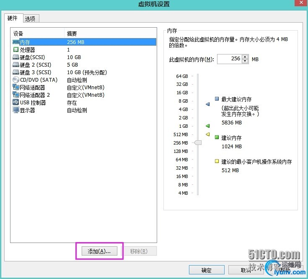Click the memory slider thumb at 256 MB

tap(198, 142)
